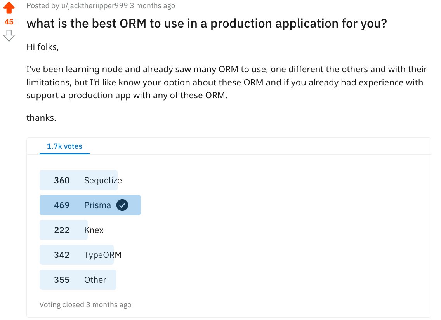Open u/jacktheriipper999 user profile
The image size is (441, 320).
click(94, 5)
